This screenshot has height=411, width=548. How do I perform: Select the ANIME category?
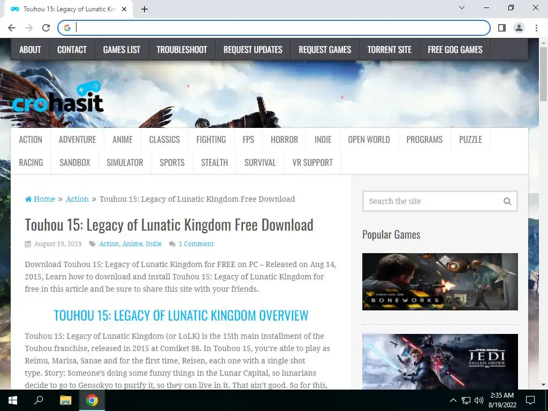point(123,140)
